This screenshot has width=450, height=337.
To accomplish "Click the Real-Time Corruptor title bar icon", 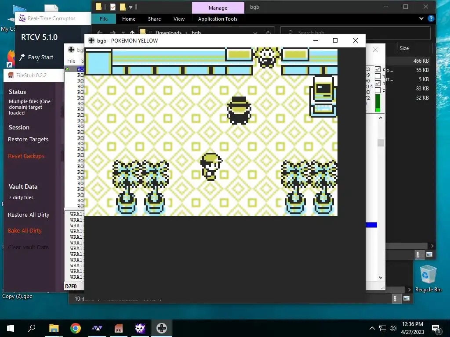I will (22, 18).
